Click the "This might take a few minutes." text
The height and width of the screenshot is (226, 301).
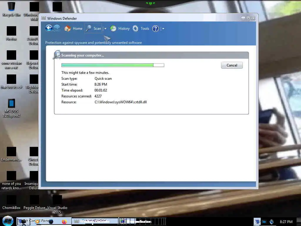pyautogui.click(x=85, y=73)
